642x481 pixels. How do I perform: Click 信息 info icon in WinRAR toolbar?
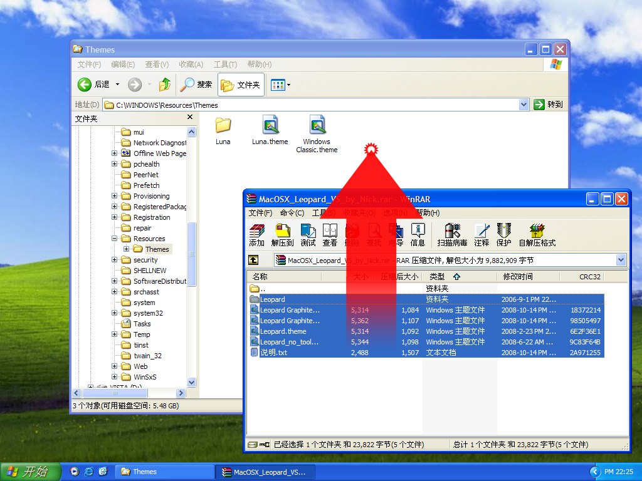tap(418, 235)
